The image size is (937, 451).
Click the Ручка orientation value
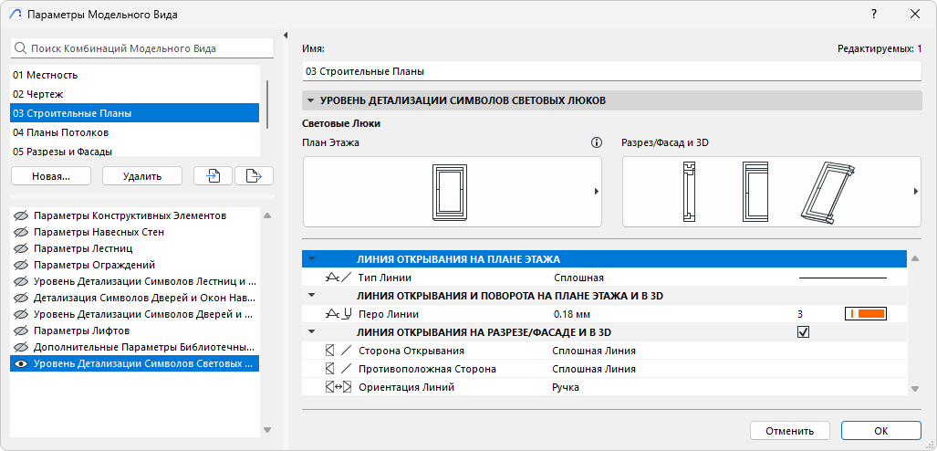(x=567, y=388)
